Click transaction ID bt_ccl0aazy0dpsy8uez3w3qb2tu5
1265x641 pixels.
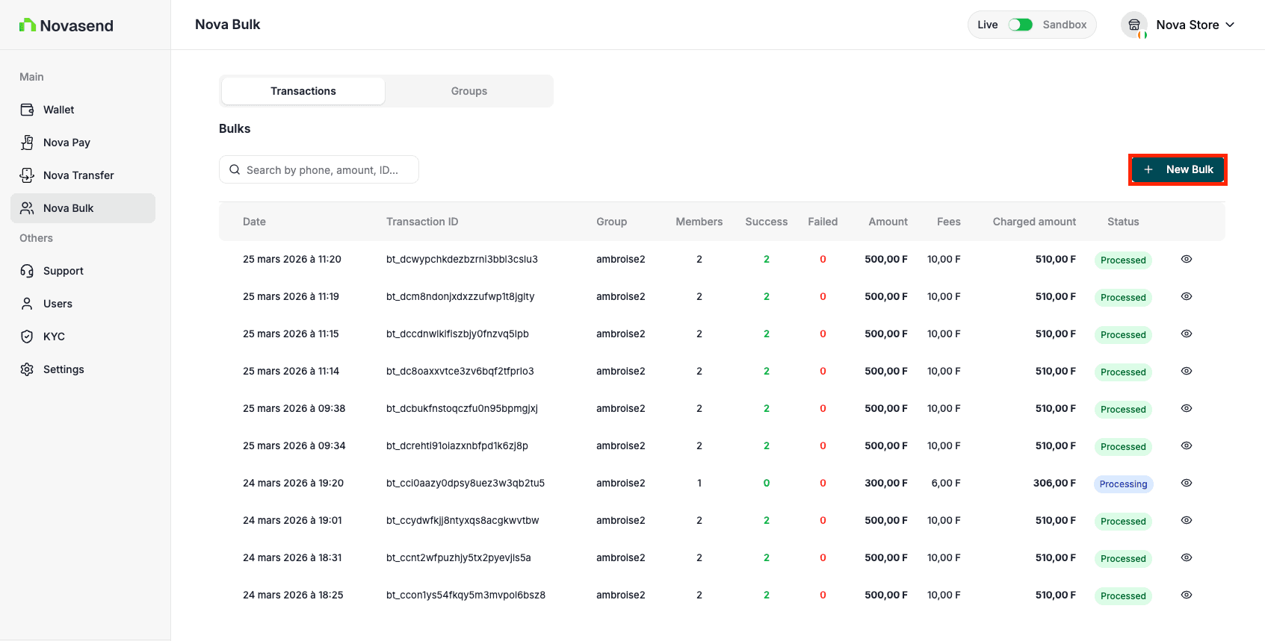pyautogui.click(x=466, y=483)
